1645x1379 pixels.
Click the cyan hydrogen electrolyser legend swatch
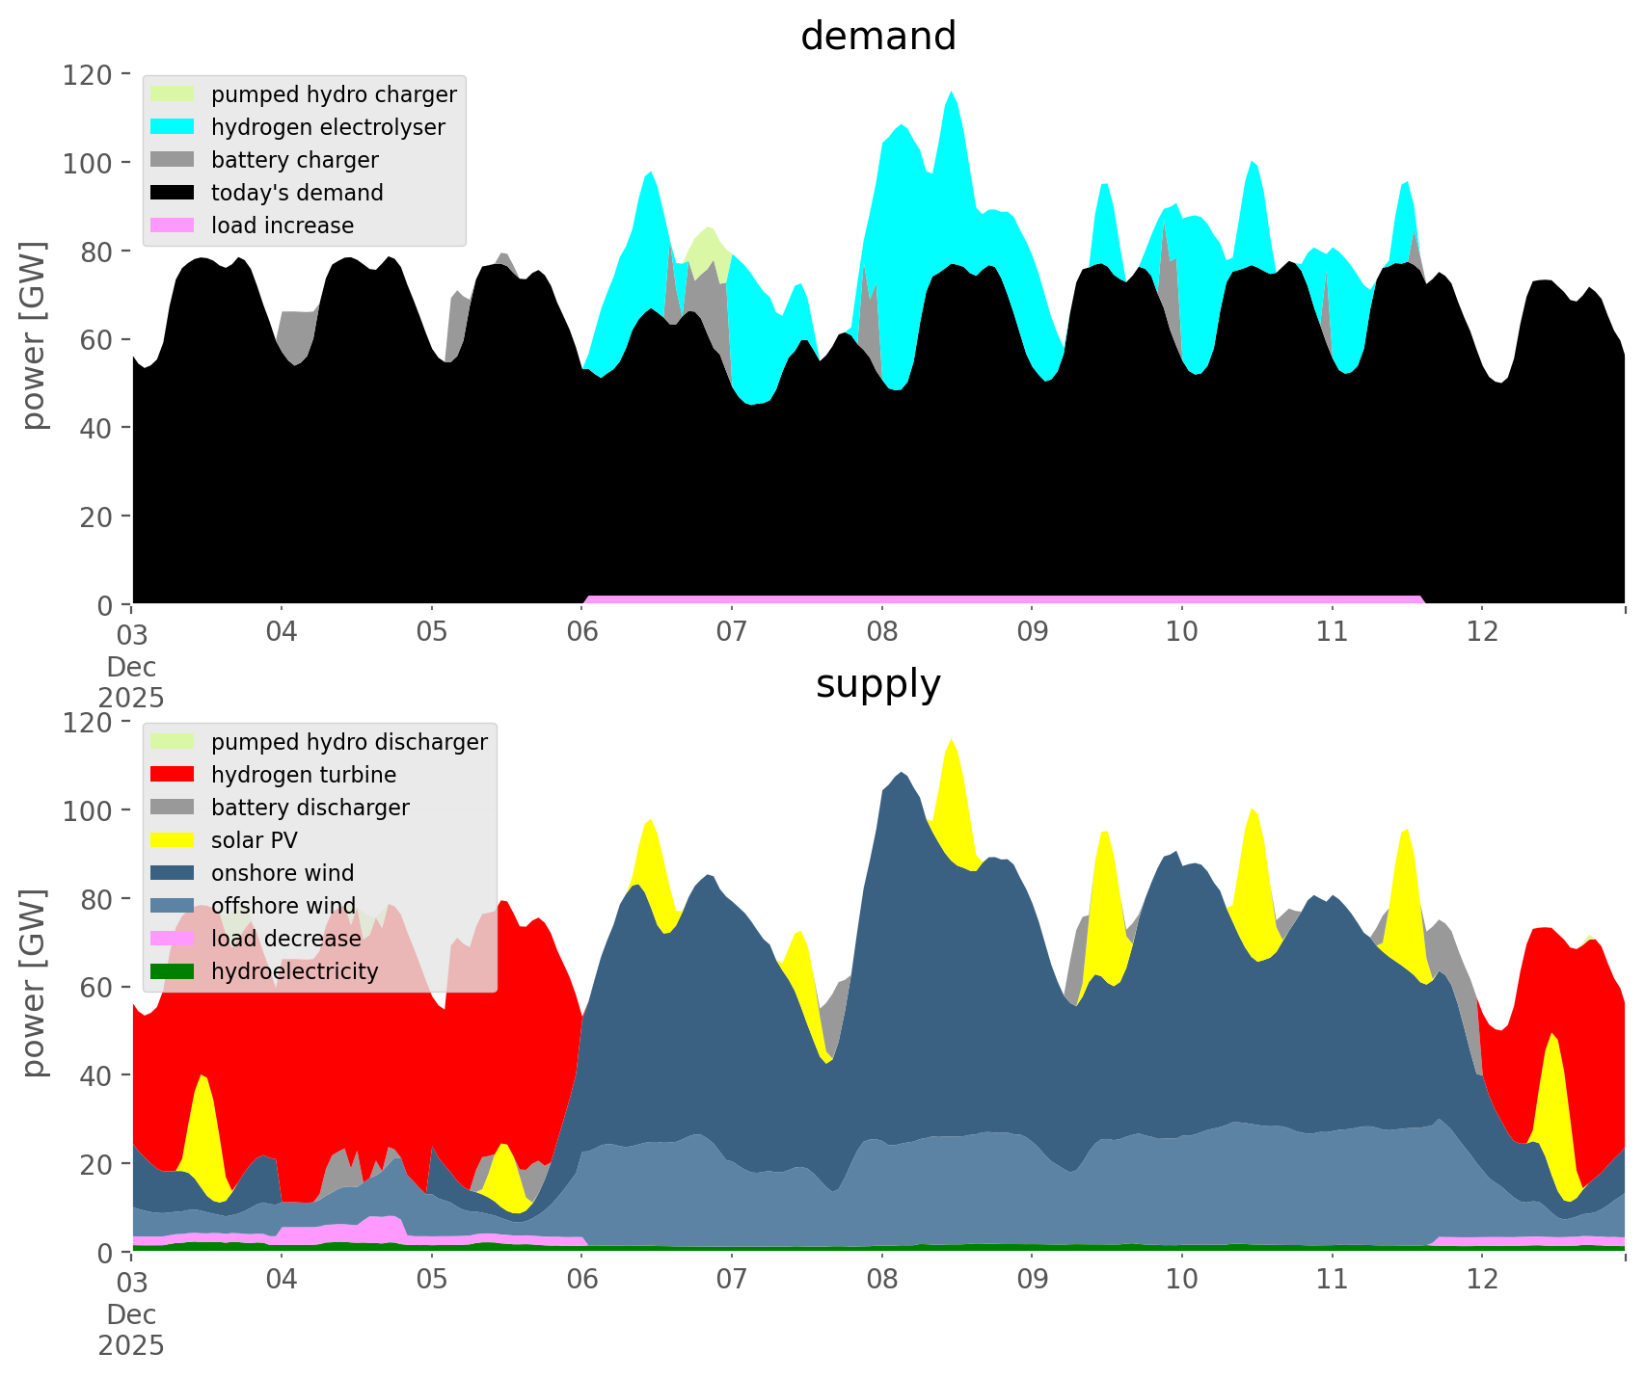coord(173,127)
